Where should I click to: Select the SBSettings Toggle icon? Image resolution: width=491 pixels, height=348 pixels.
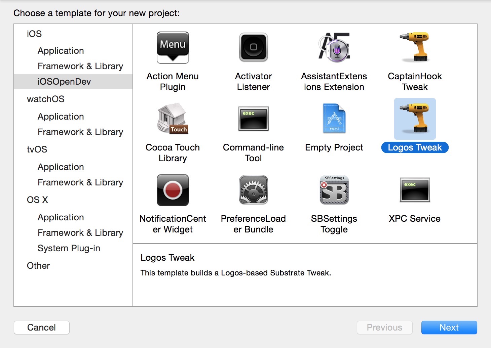(334, 190)
